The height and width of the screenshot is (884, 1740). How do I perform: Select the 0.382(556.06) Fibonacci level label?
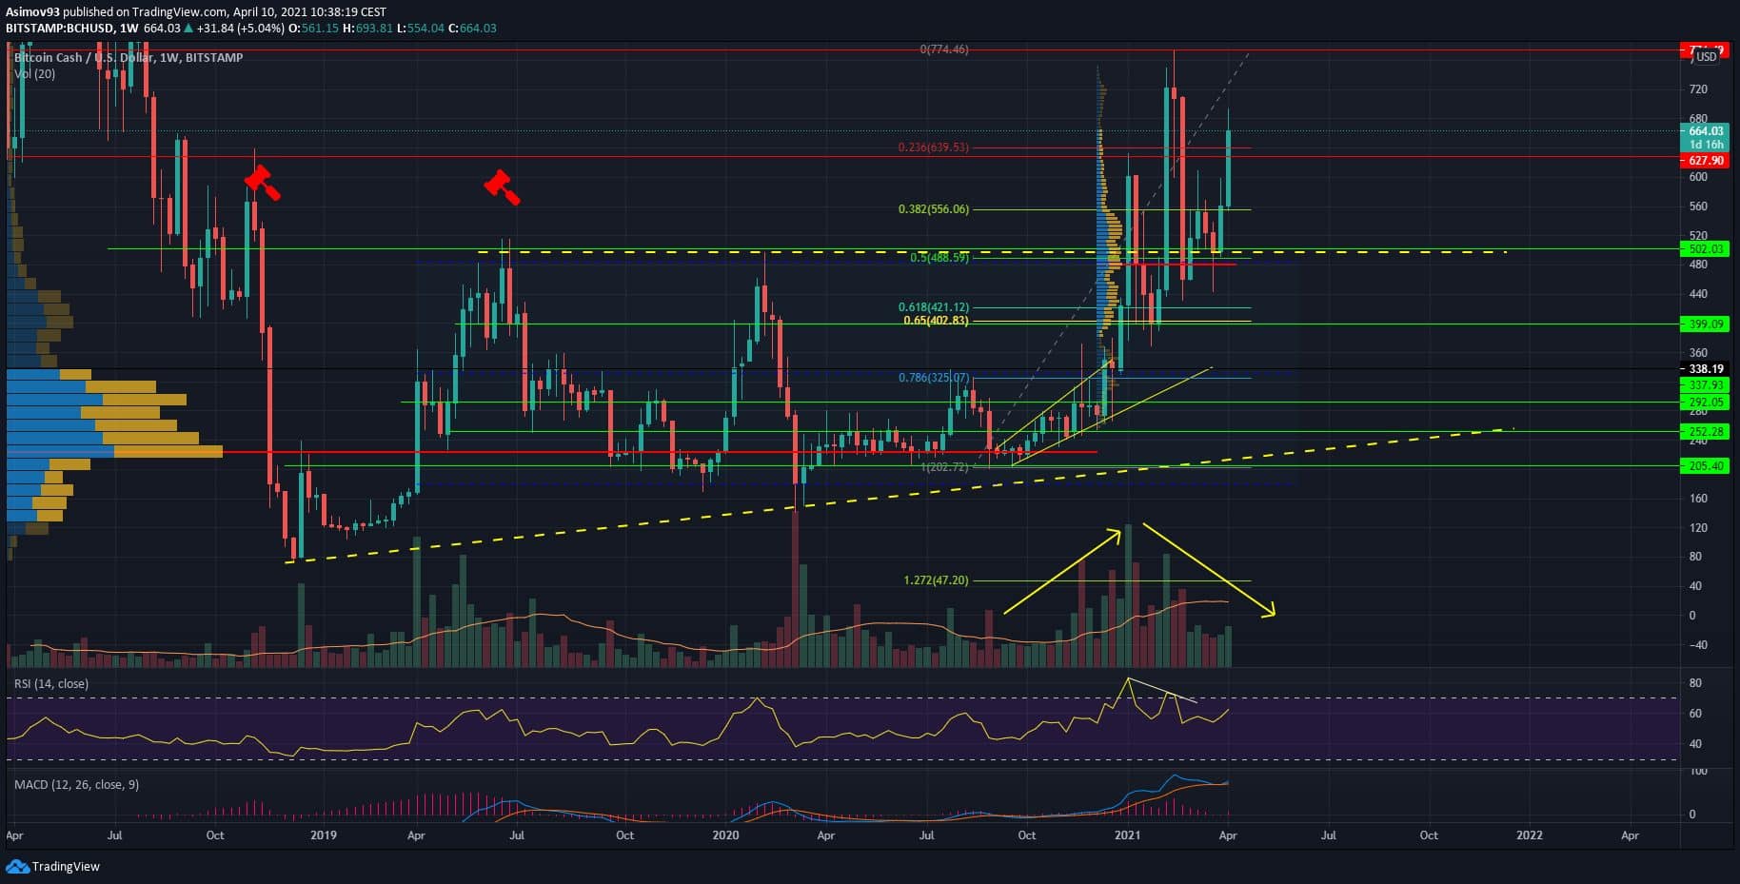pyautogui.click(x=934, y=209)
